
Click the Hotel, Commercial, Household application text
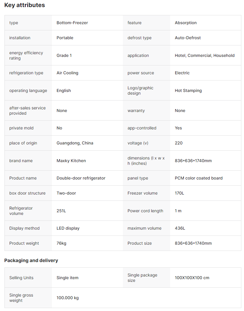pyautogui.click(x=204, y=55)
